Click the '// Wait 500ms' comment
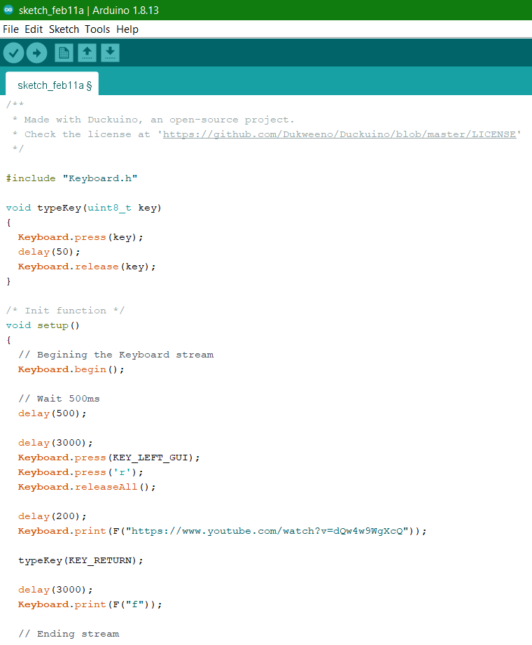Image resolution: width=532 pixels, height=645 pixels. click(59, 399)
